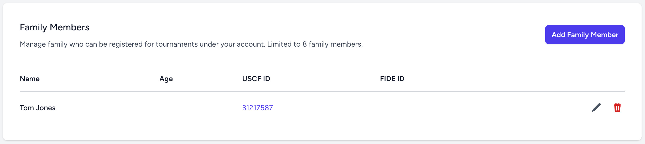Click the Family Members heading
The width and height of the screenshot is (645, 144).
(54, 27)
